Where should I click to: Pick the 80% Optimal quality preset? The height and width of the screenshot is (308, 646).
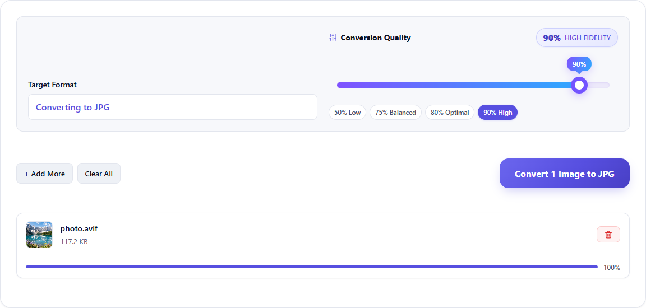coord(450,112)
